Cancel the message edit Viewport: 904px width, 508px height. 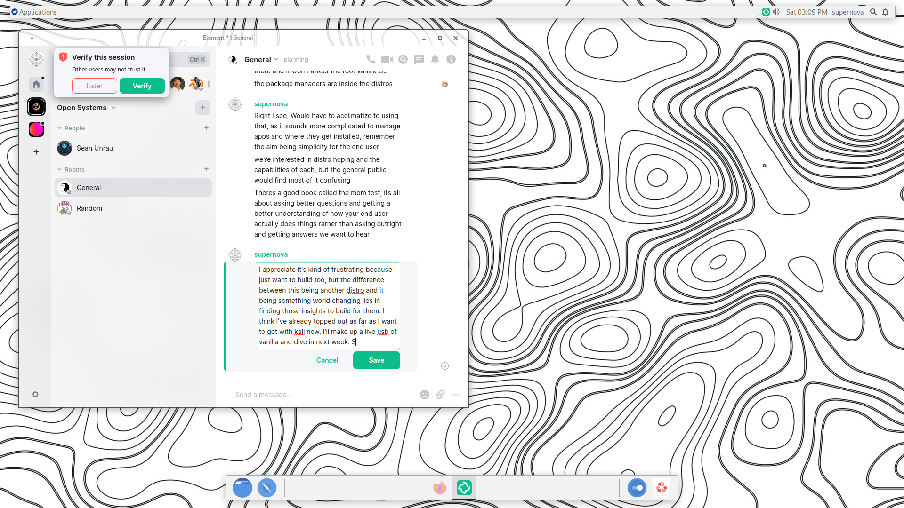(x=327, y=360)
